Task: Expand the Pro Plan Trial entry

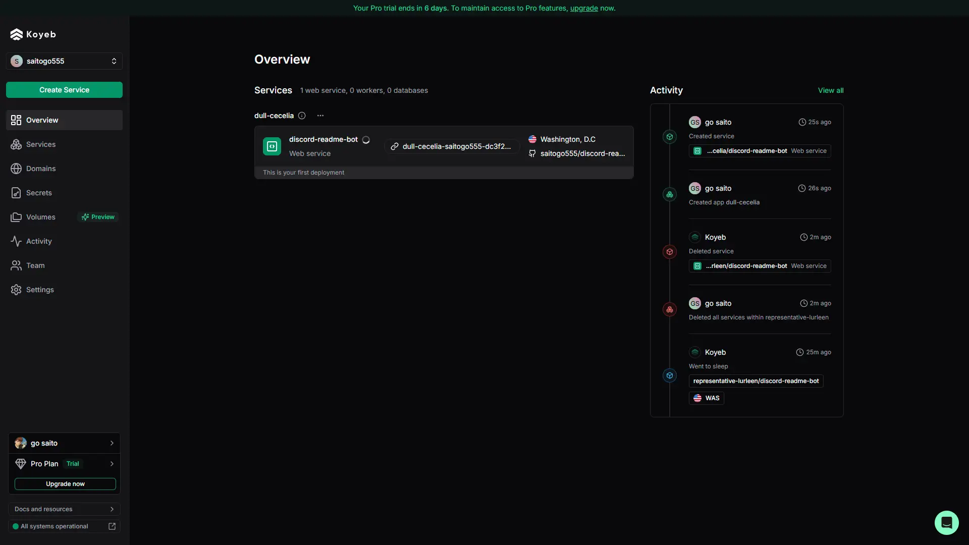Action: click(64, 464)
